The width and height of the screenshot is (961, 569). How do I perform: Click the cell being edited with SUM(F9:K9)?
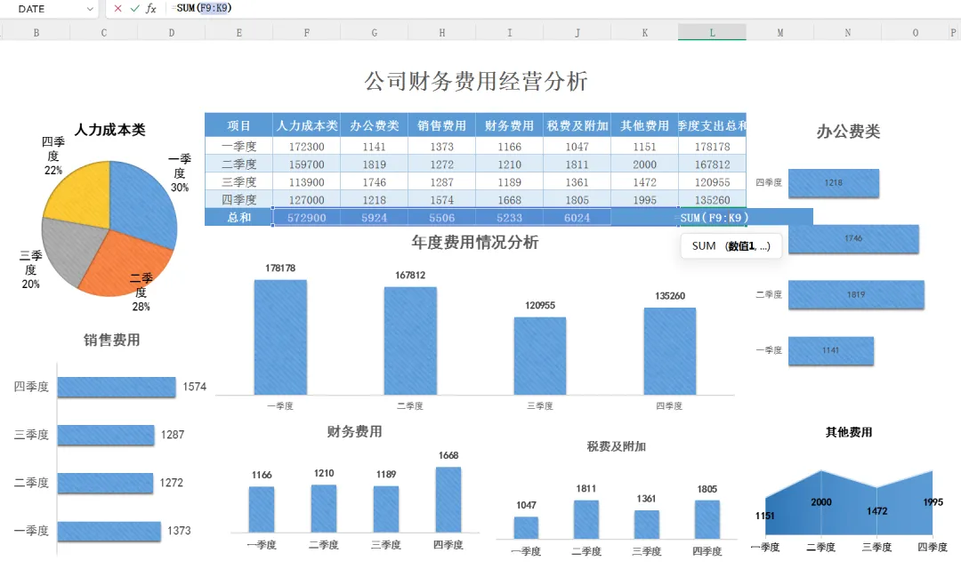click(712, 218)
